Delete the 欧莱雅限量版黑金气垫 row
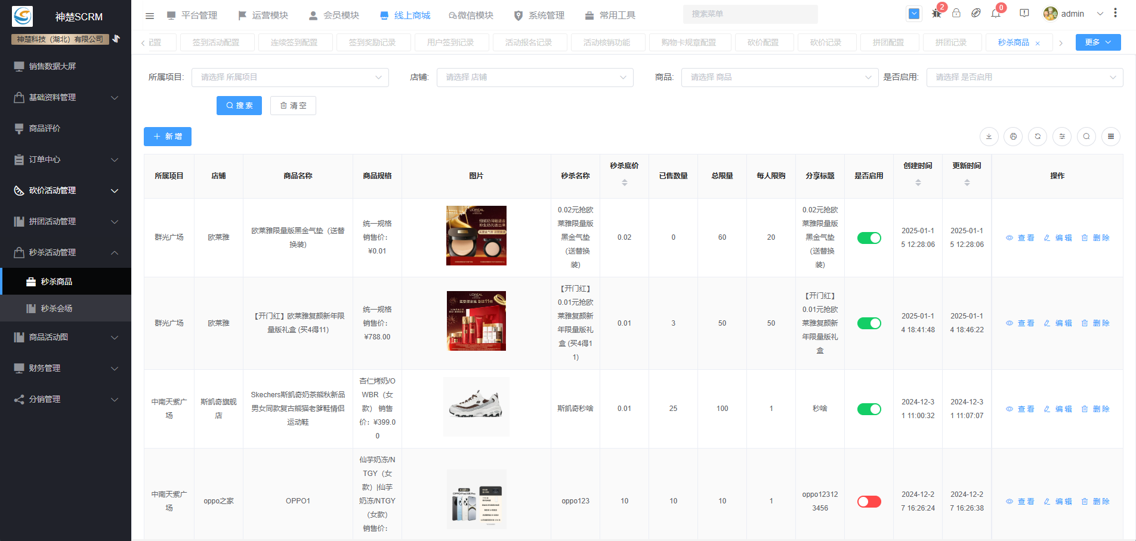 coord(1095,238)
